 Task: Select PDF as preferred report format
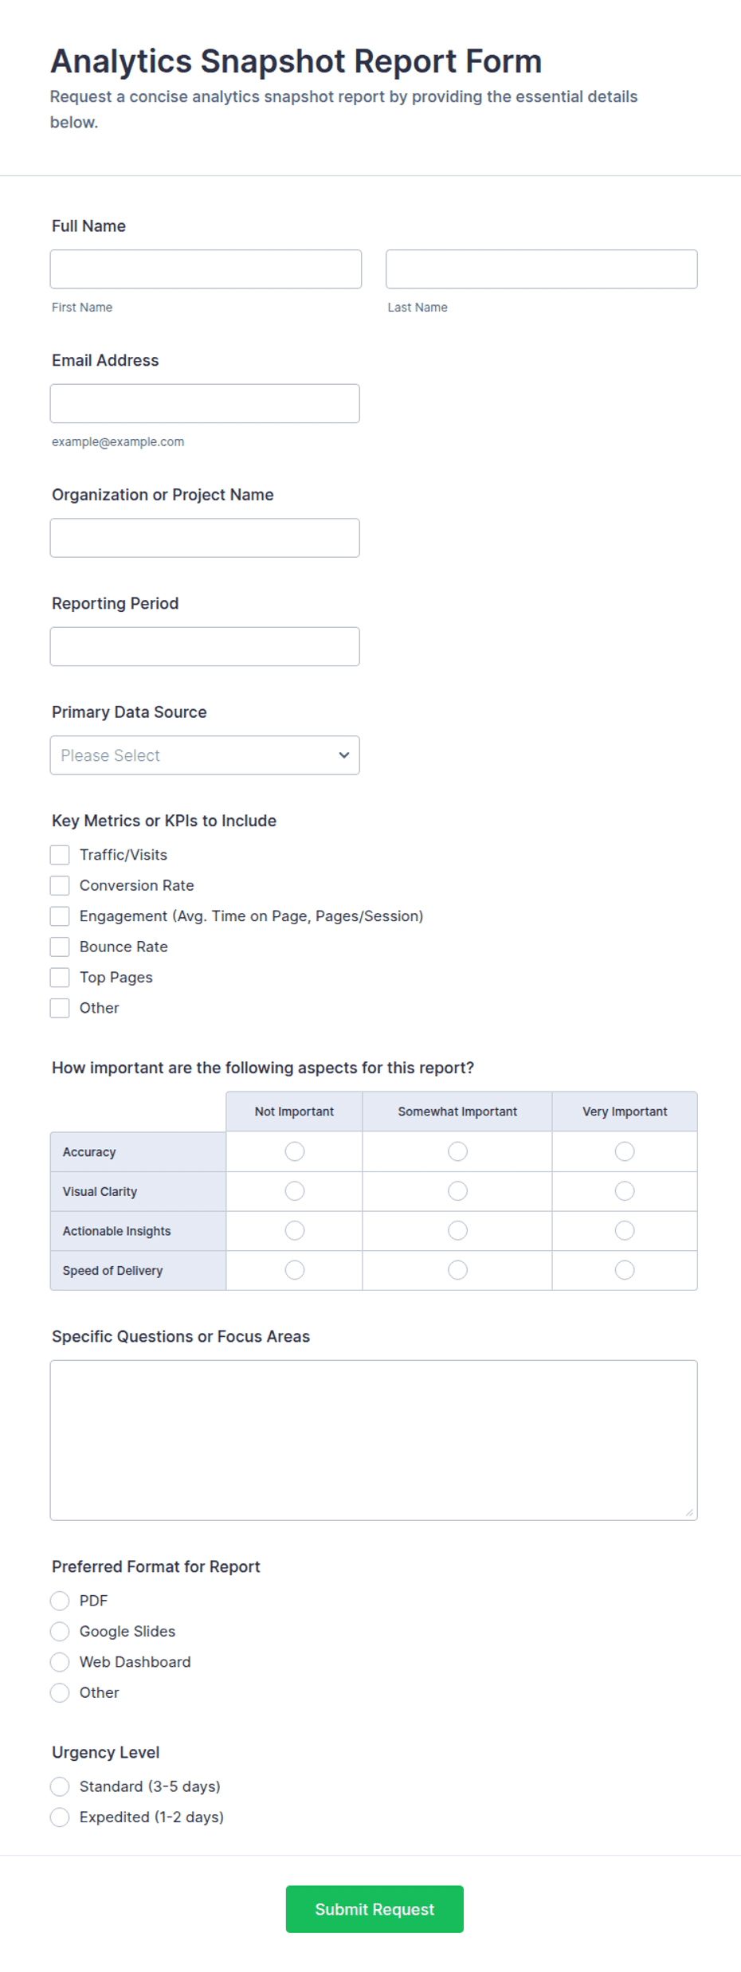[x=60, y=1601]
